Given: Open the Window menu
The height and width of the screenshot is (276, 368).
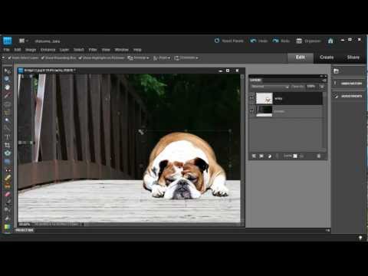Looking at the screenshot, I should coord(122,50).
